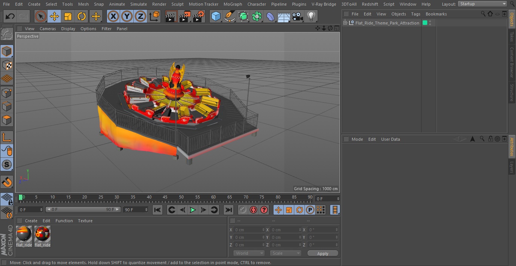Toggle autokeying
Image resolution: width=516 pixels, height=266 pixels.
253,210
